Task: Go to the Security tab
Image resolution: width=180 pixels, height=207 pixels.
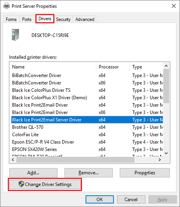Action: (x=63, y=19)
